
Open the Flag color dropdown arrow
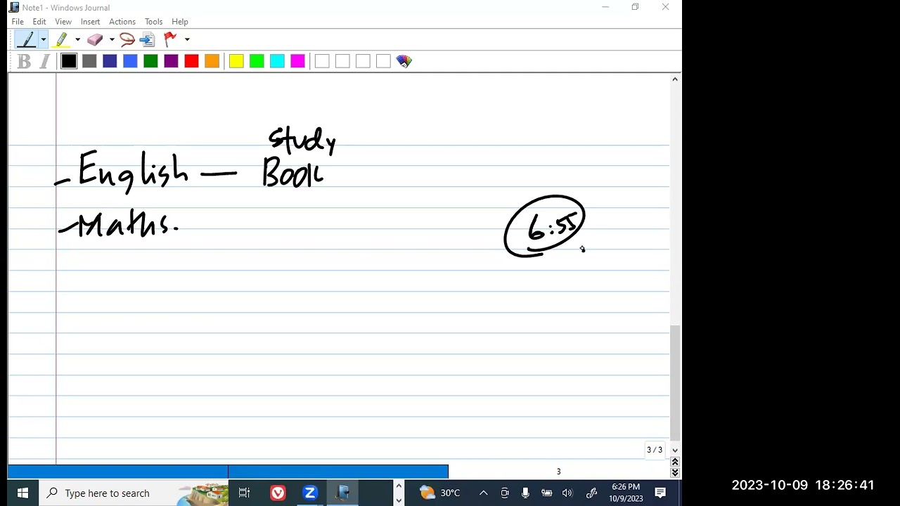pos(186,39)
